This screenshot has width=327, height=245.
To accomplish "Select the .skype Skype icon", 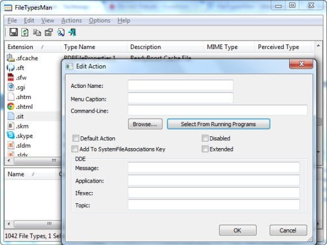I will tap(10, 135).
